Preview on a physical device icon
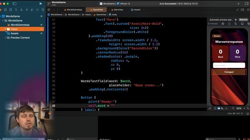Image resolution: width=250 pixels, height=140 pixels. [242, 24]
